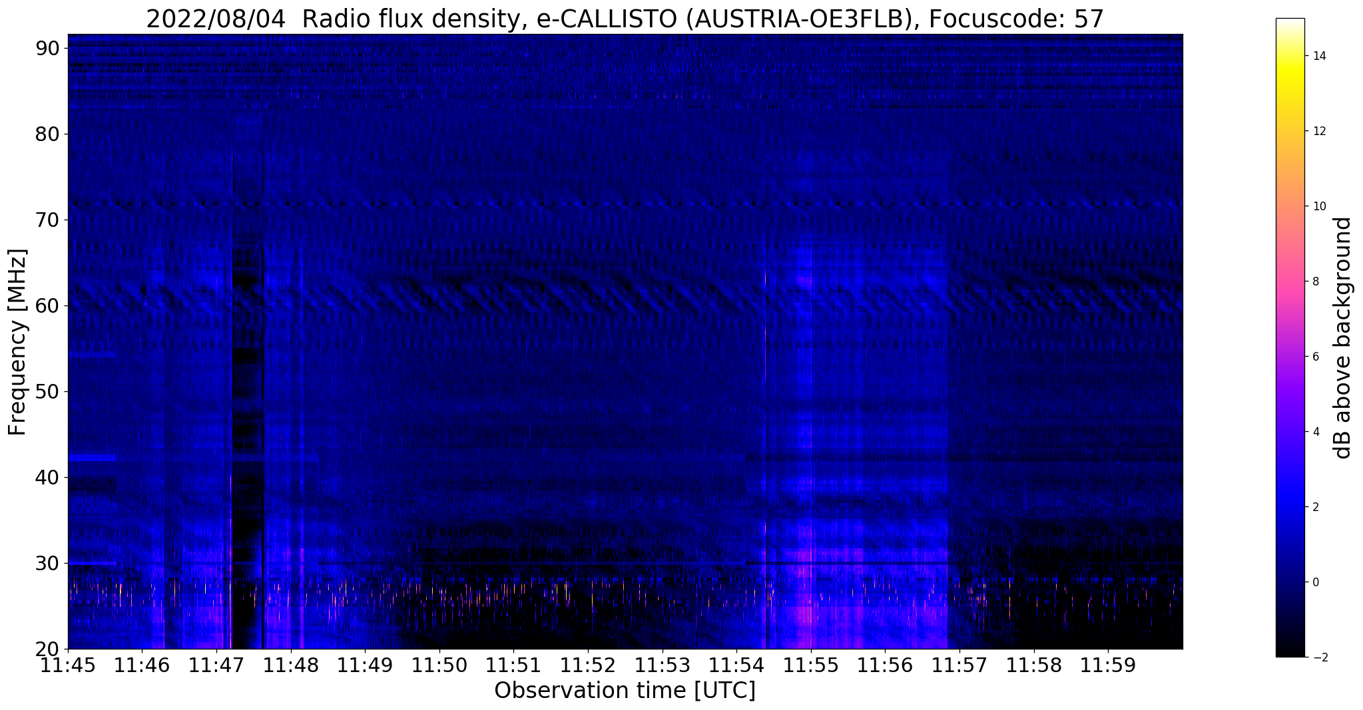1363x710 pixels.
Task: Click the 11:50 time tick label
Action: click(439, 665)
